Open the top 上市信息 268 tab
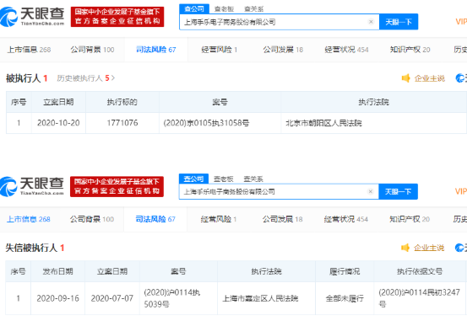The height and width of the screenshot is (326, 467). [x=29, y=50]
